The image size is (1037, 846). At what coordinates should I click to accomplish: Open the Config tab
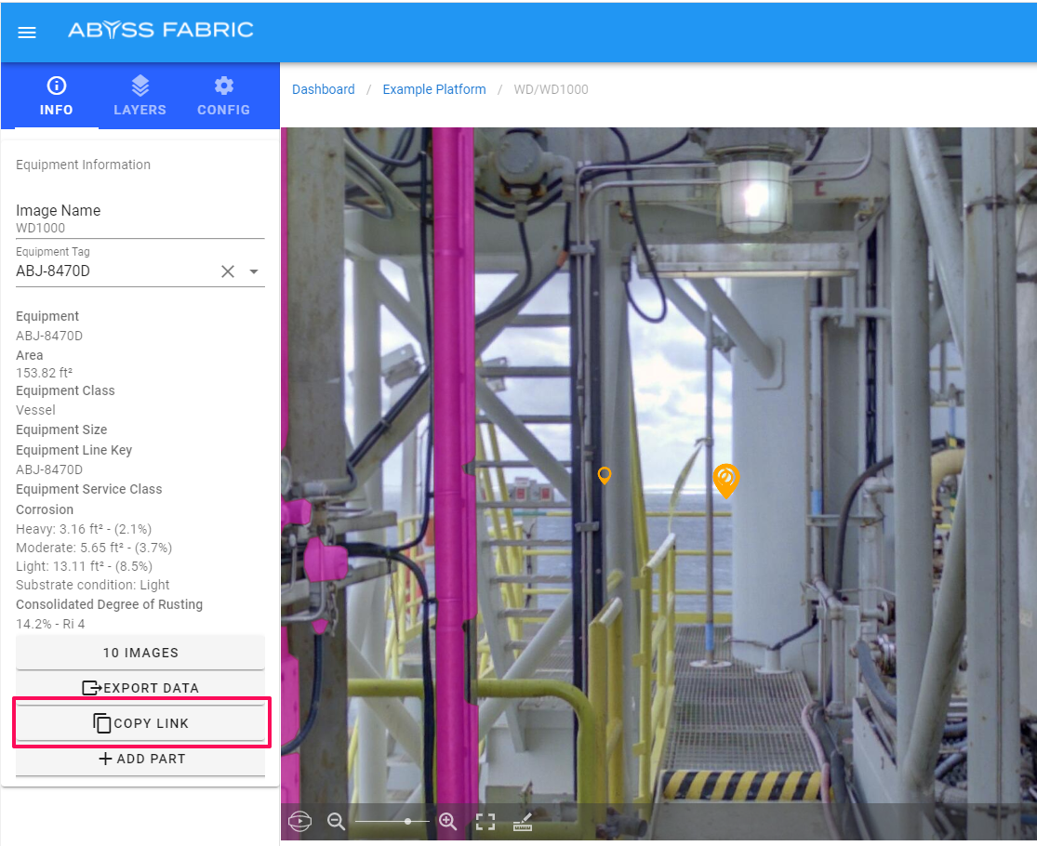pos(223,97)
